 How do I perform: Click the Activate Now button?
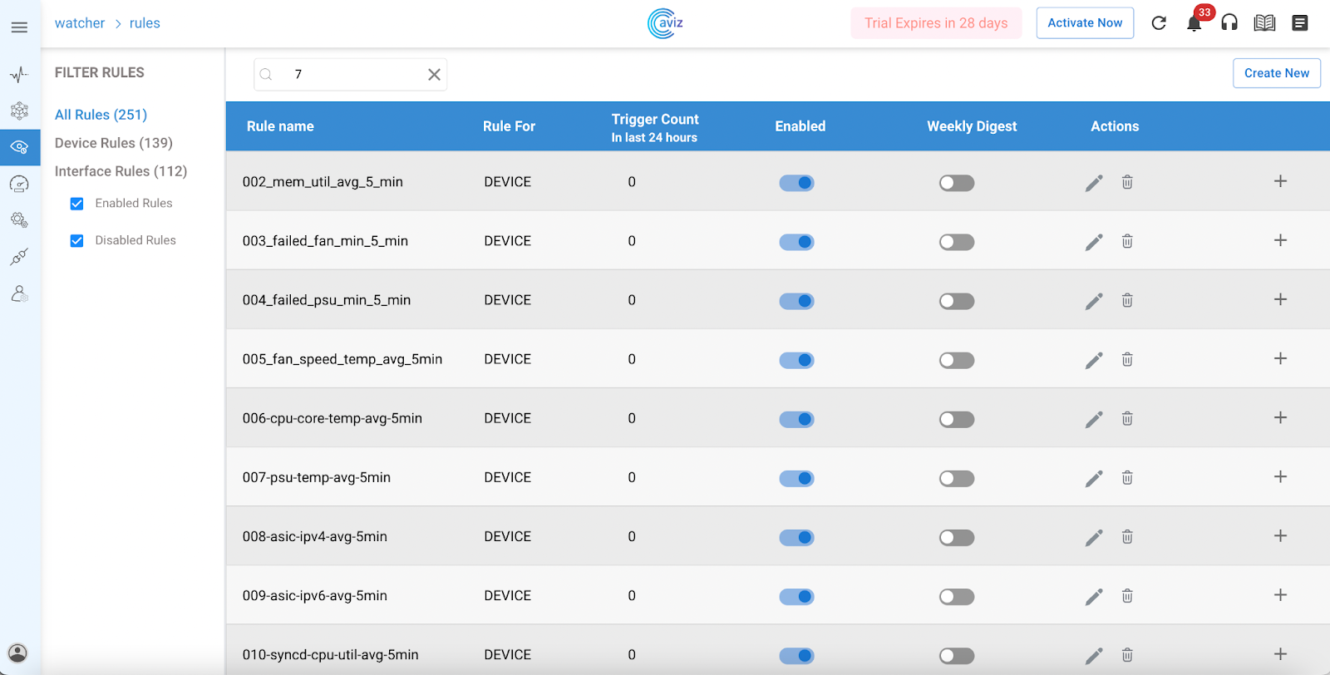1085,23
